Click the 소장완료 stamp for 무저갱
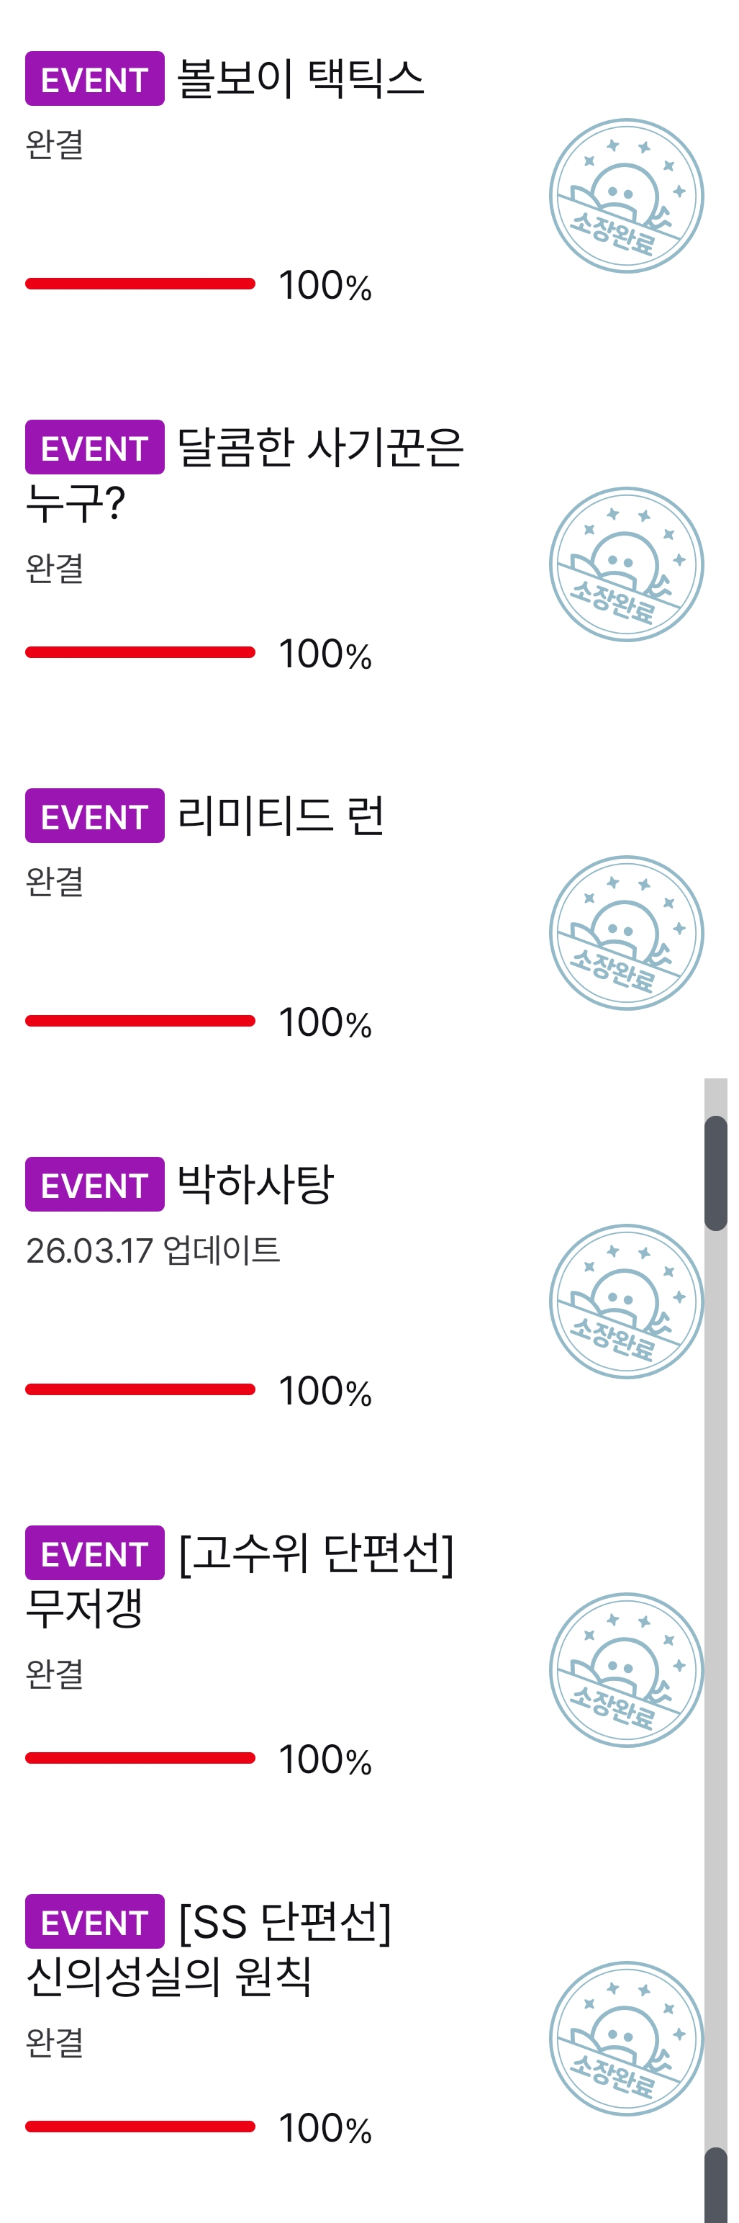739x2223 pixels. pos(626,1670)
